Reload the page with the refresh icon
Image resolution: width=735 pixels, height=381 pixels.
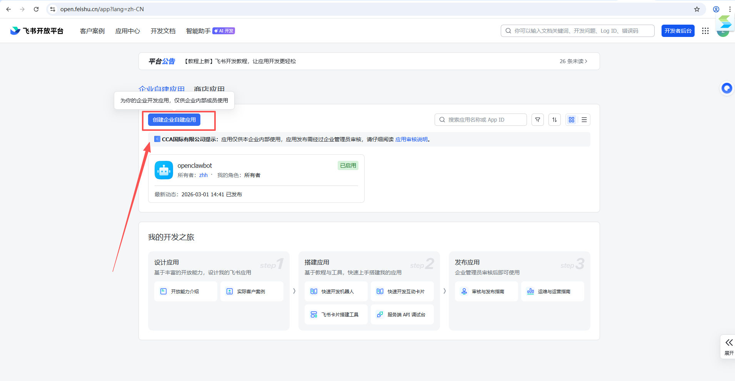pyautogui.click(x=36, y=9)
